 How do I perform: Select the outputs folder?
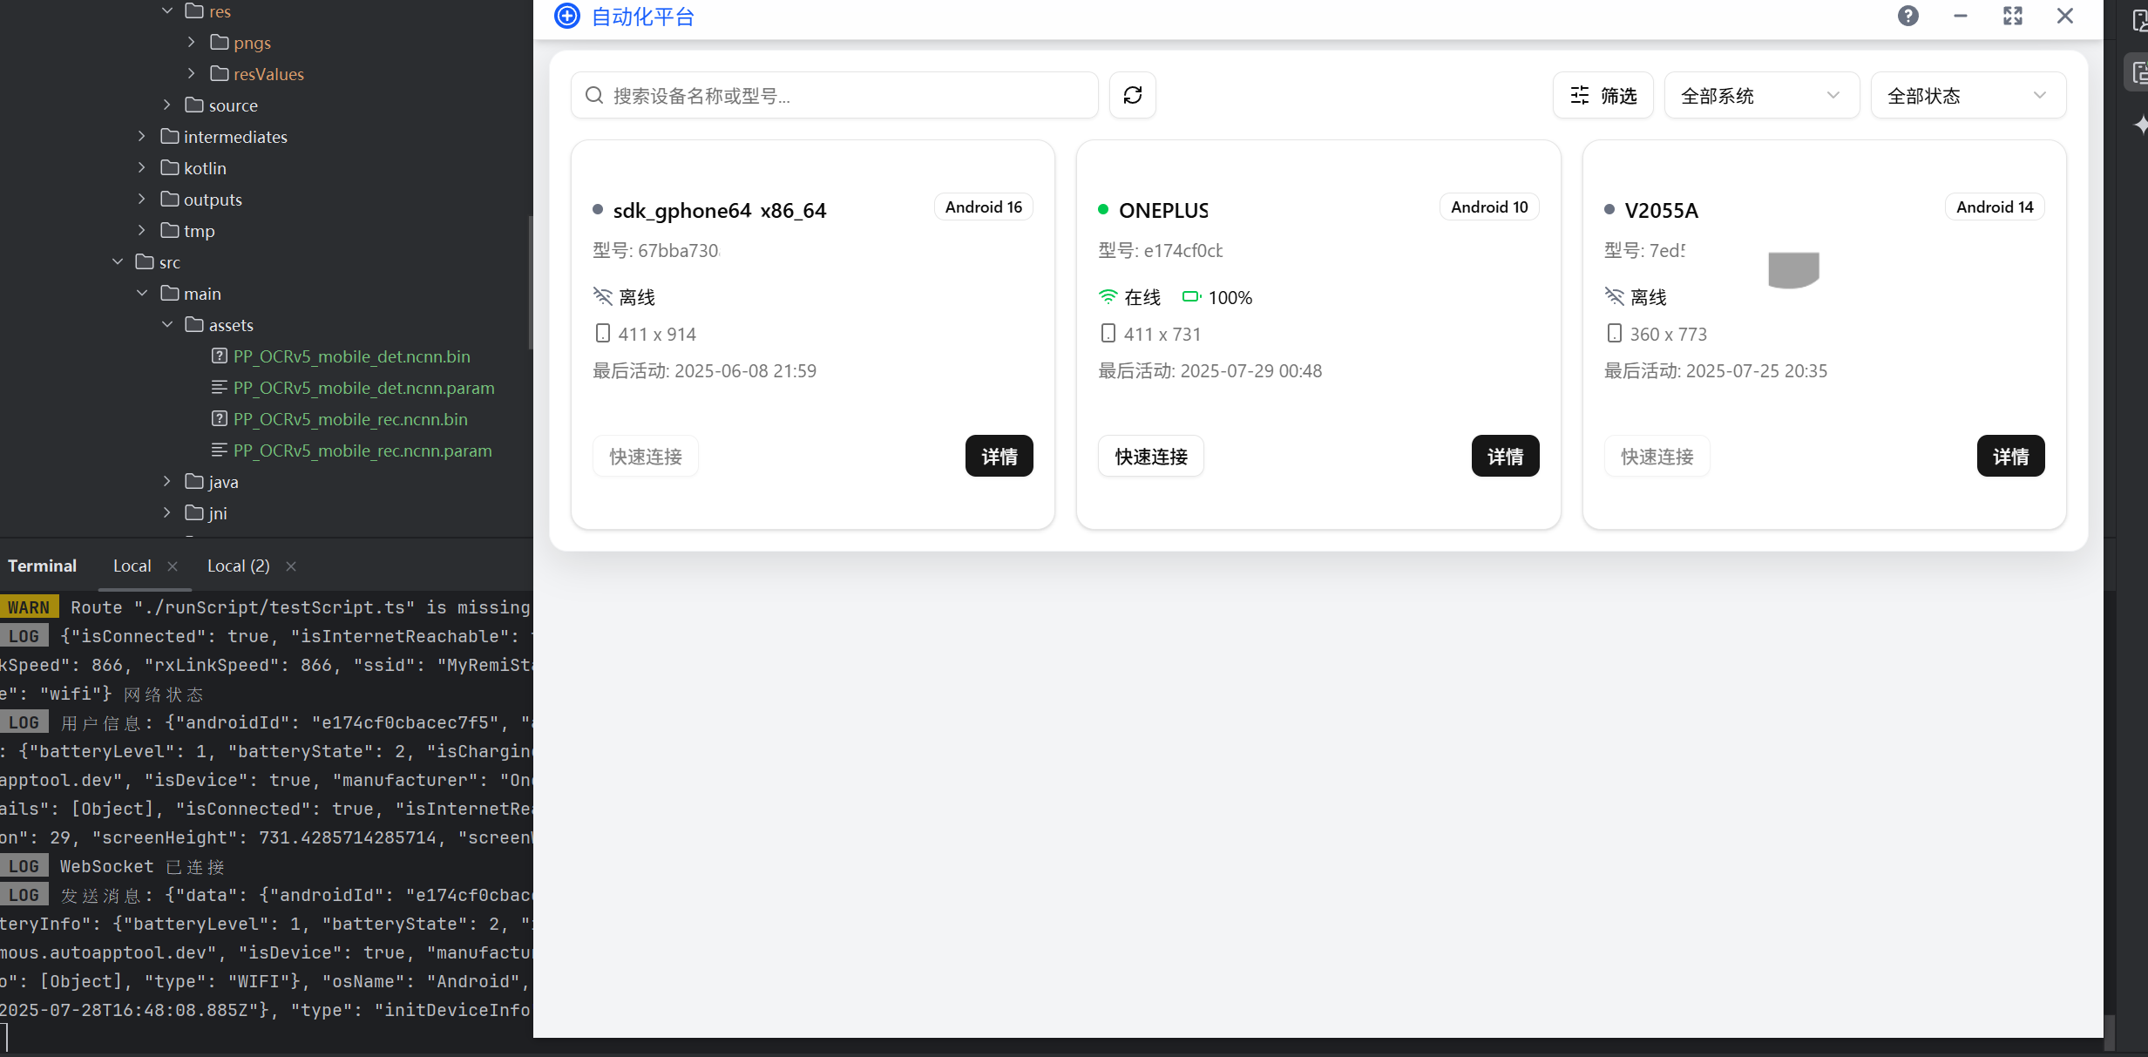pyautogui.click(x=213, y=199)
